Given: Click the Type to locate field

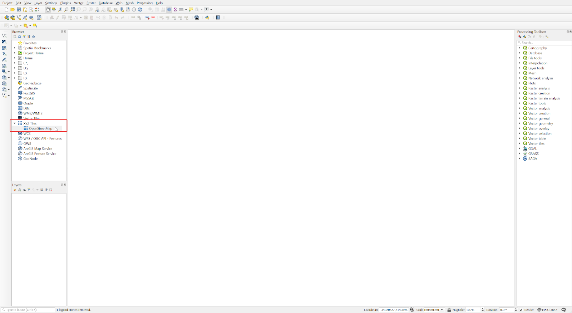Looking at the screenshot, I should pyautogui.click(x=28, y=310).
